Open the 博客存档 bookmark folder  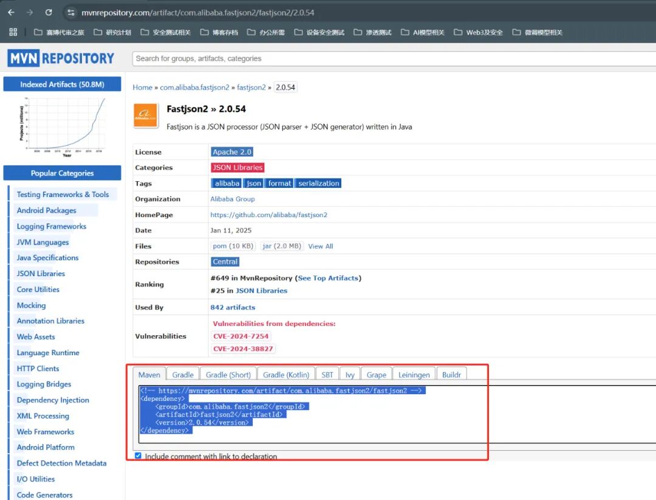tap(219, 32)
